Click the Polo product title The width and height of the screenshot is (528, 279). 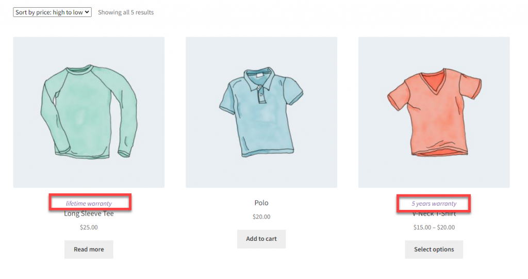click(x=261, y=203)
